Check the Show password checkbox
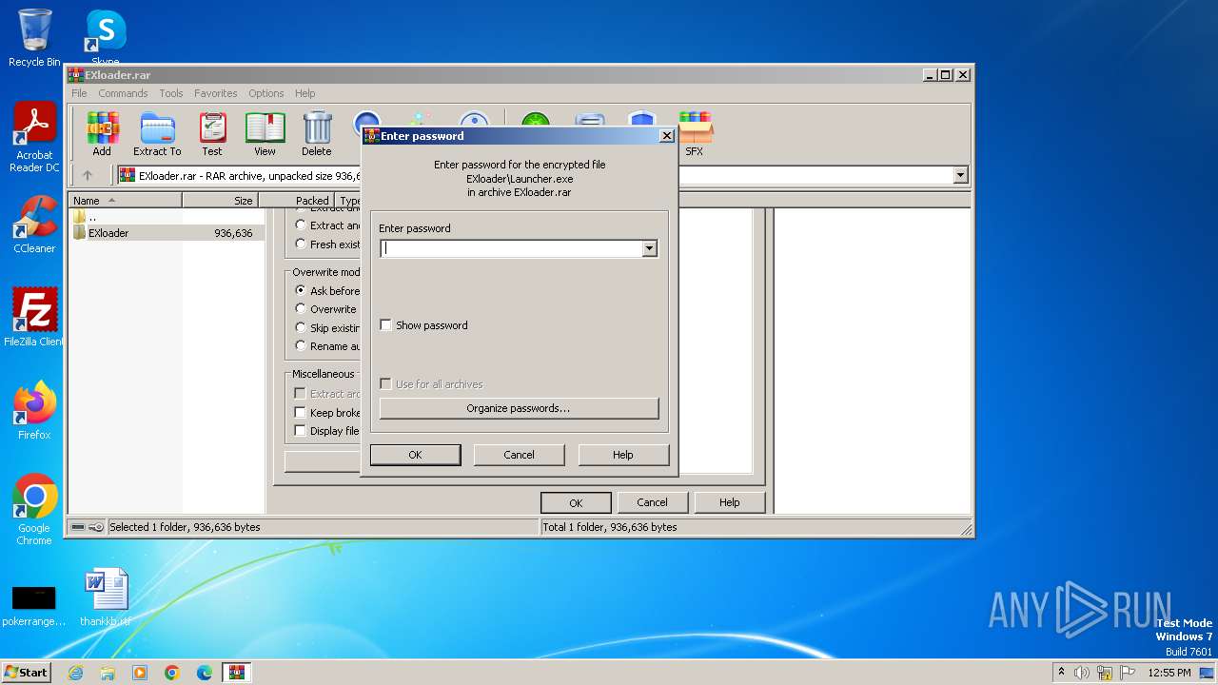Screen dimensions: 1218x685 point(385,325)
